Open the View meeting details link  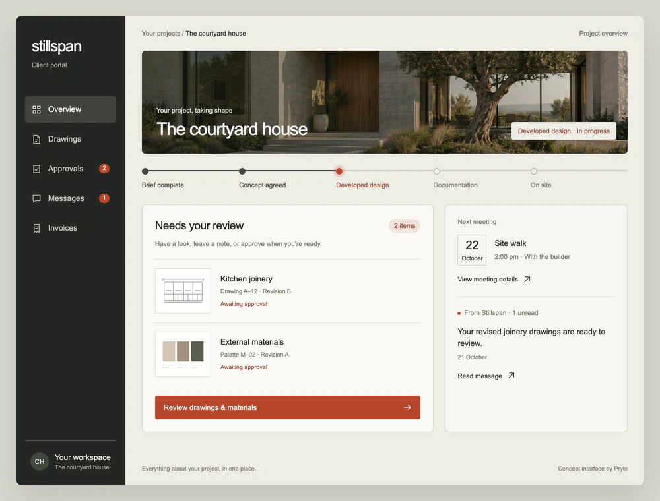click(494, 279)
